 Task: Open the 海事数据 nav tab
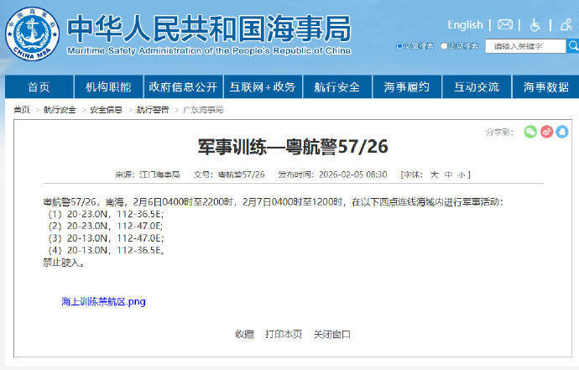tap(545, 87)
